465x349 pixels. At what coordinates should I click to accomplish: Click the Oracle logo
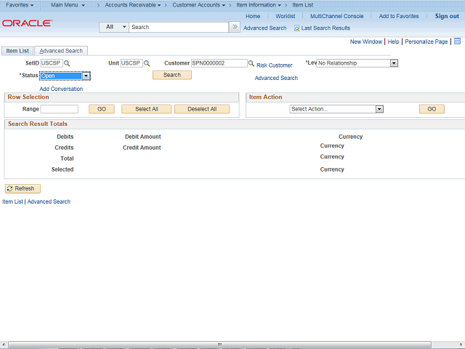[28, 23]
